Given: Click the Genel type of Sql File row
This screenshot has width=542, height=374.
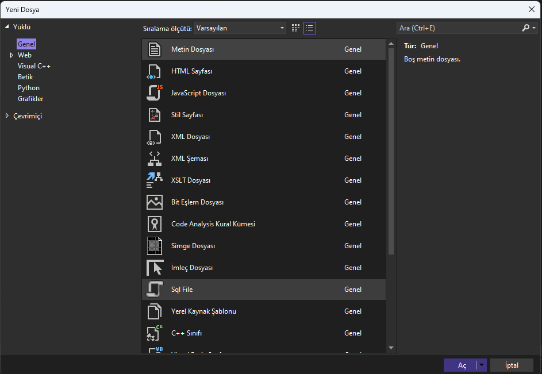Looking at the screenshot, I should pyautogui.click(x=352, y=290).
